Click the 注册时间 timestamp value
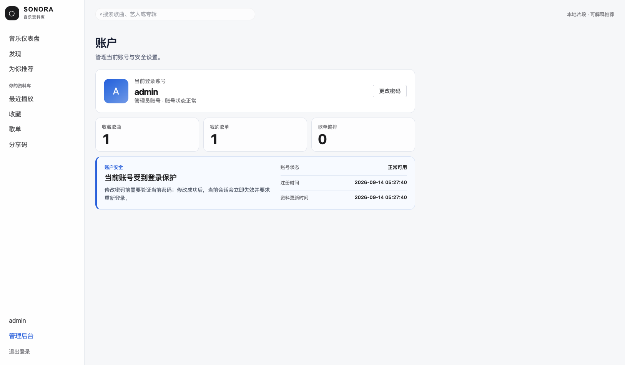Image resolution: width=625 pixels, height=365 pixels. click(x=381, y=182)
